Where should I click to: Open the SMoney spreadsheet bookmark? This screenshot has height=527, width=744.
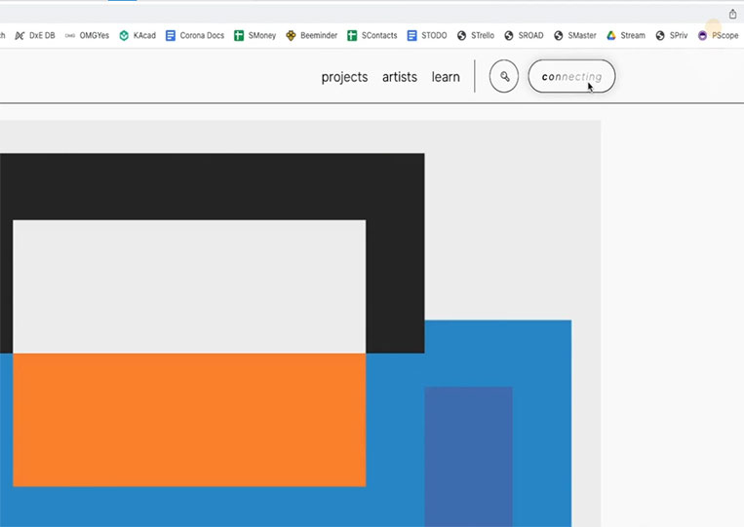tap(255, 35)
